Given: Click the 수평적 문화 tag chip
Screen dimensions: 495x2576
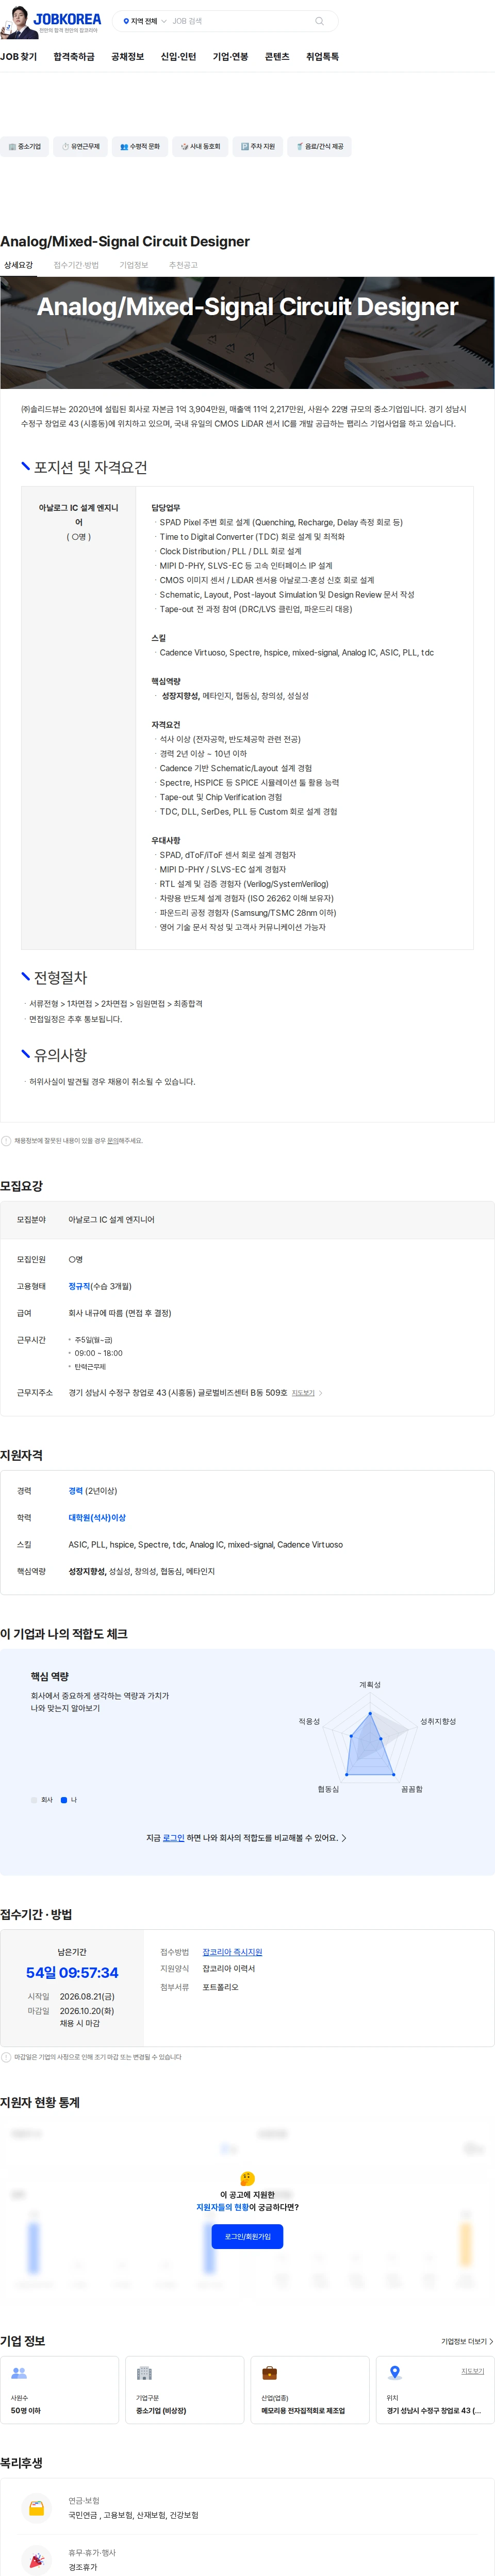Looking at the screenshot, I should (140, 147).
